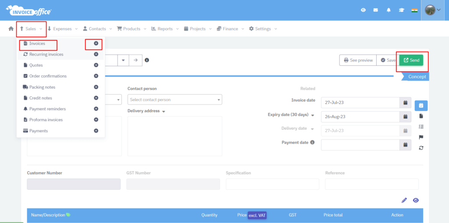Toggle the eye visibility icon above table
Screen dimensions: 449x223
tap(416, 200)
